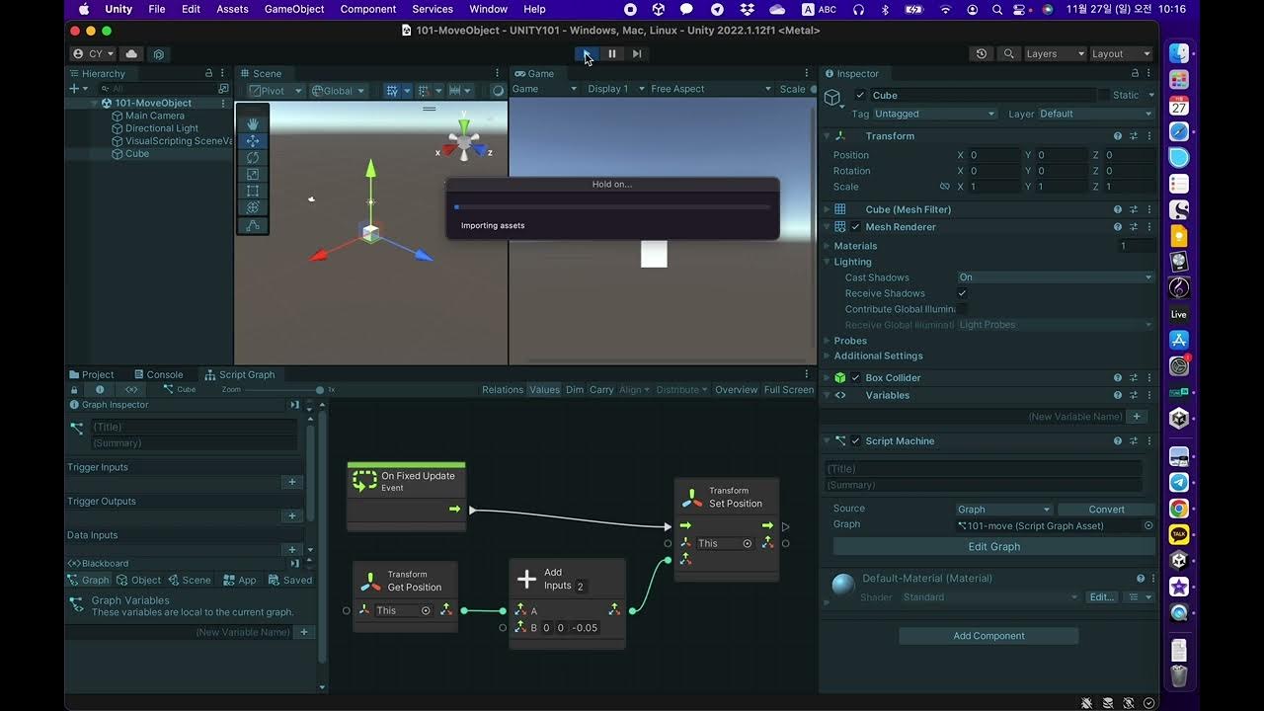Open the Free Aspect dropdown
Viewport: 1264px width, 711px height.
tap(711, 89)
